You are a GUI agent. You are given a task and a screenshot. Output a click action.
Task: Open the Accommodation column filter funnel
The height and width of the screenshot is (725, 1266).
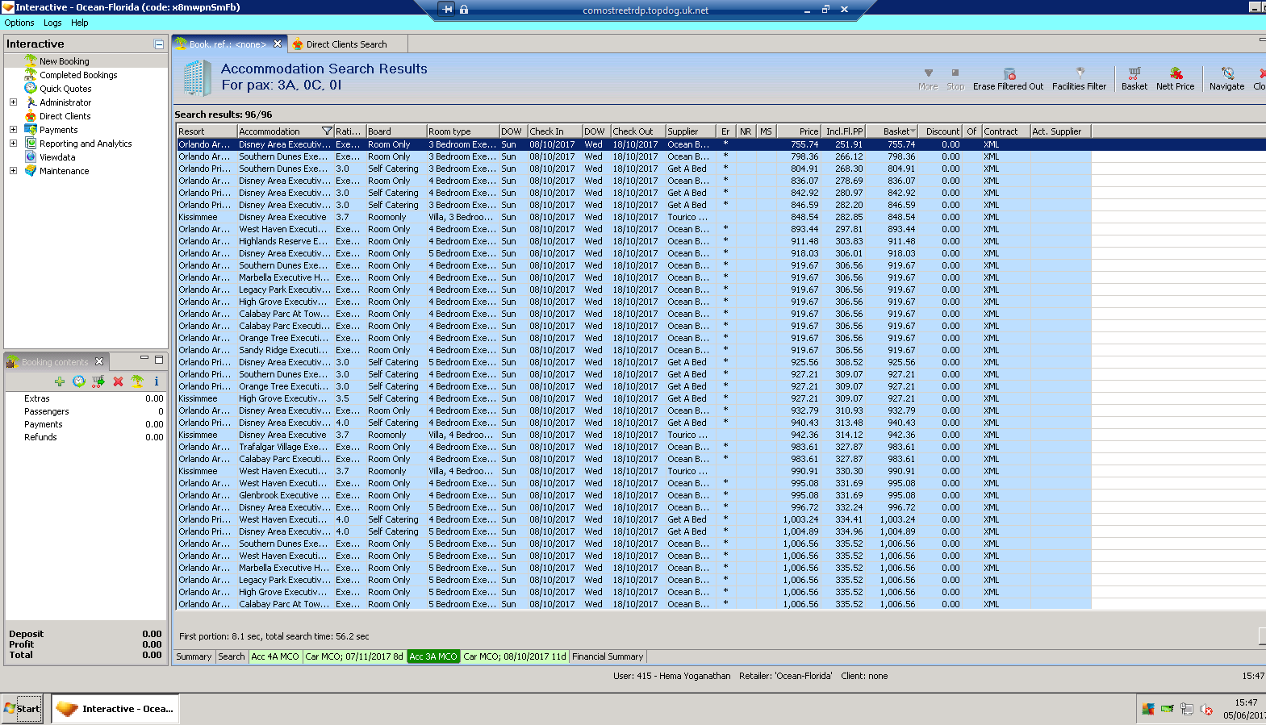pyautogui.click(x=327, y=131)
